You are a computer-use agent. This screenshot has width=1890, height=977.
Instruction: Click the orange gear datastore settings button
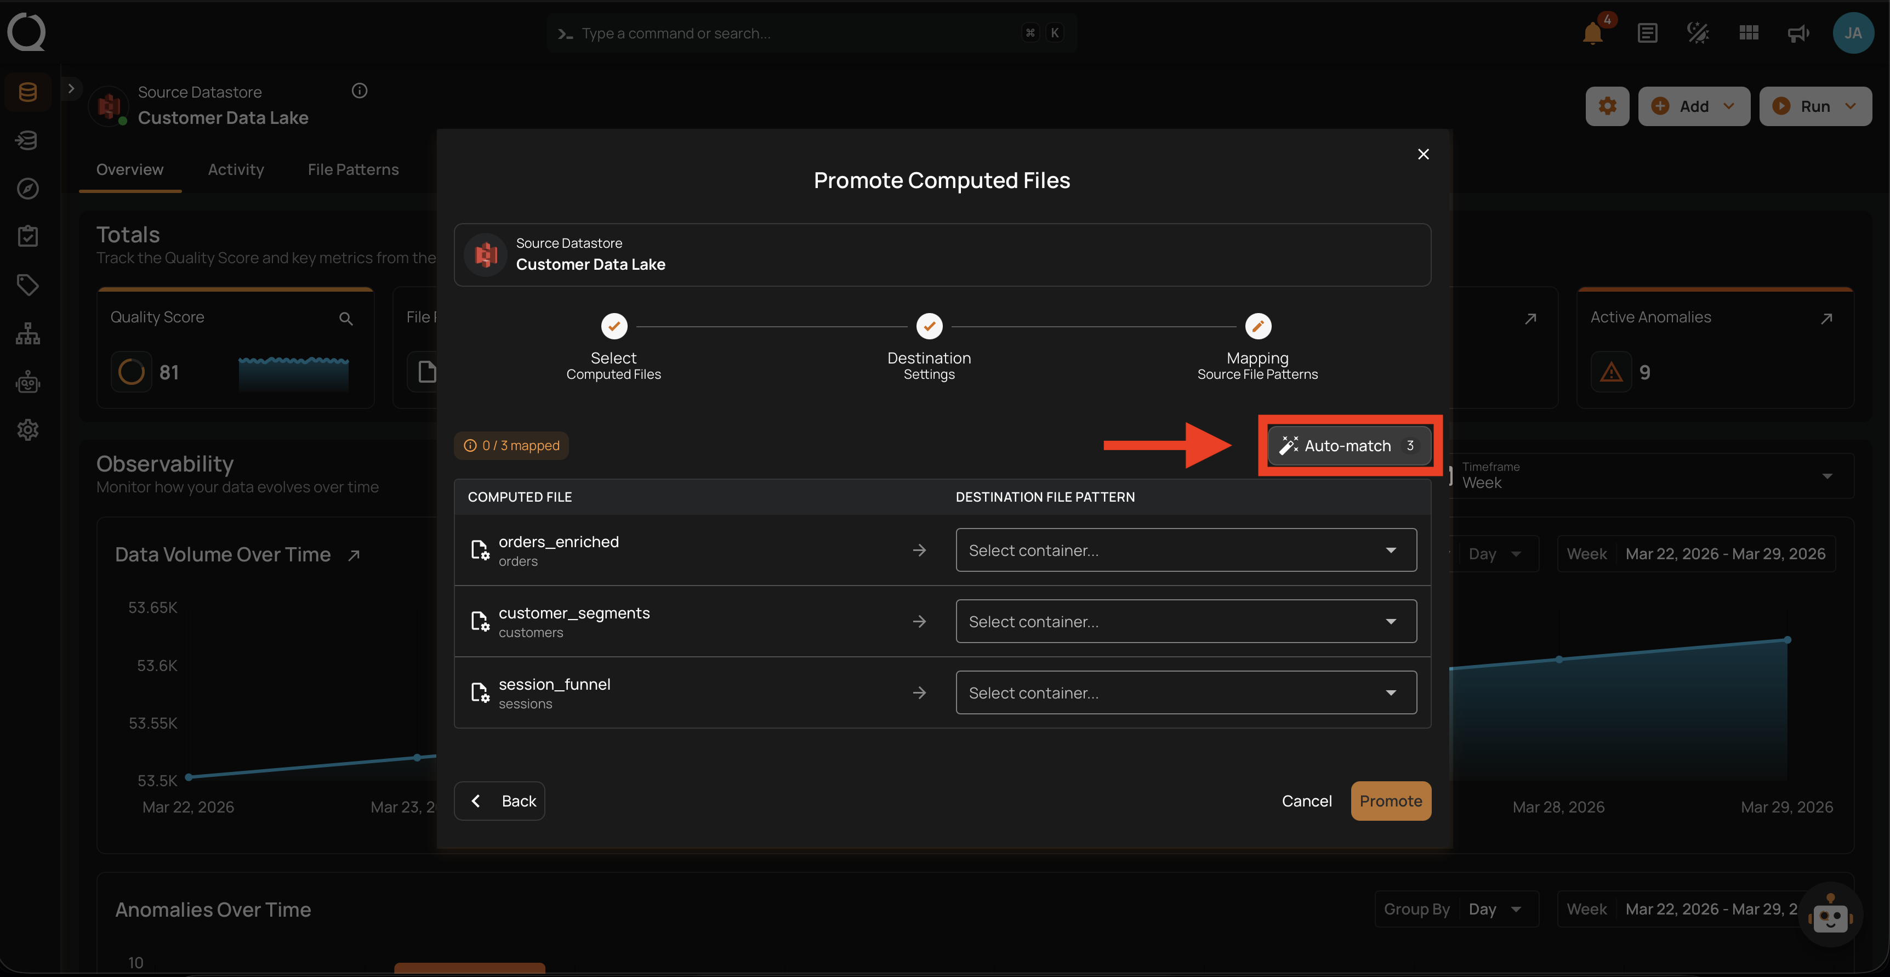tap(1607, 106)
